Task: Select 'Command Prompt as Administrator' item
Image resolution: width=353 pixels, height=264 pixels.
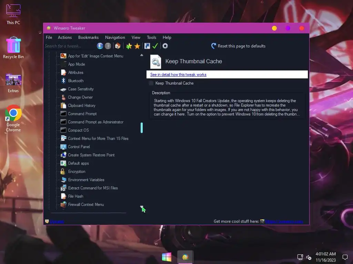Action: pyautogui.click(x=96, y=122)
